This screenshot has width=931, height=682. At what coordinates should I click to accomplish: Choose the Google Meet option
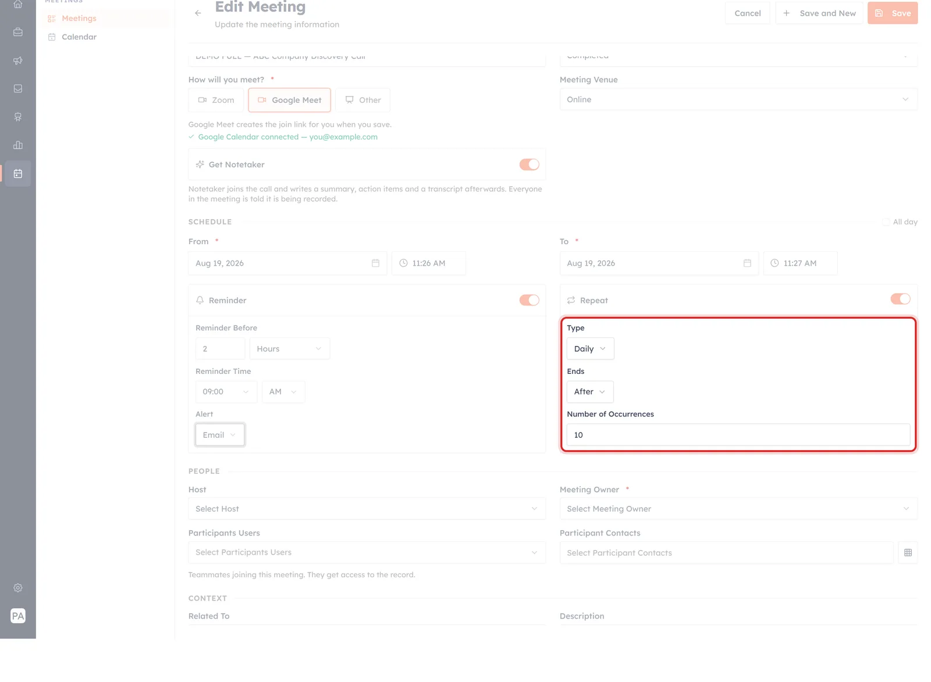[289, 100]
